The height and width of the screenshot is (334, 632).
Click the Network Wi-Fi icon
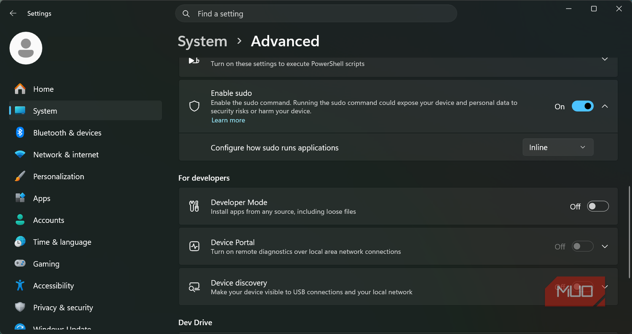[20, 154]
